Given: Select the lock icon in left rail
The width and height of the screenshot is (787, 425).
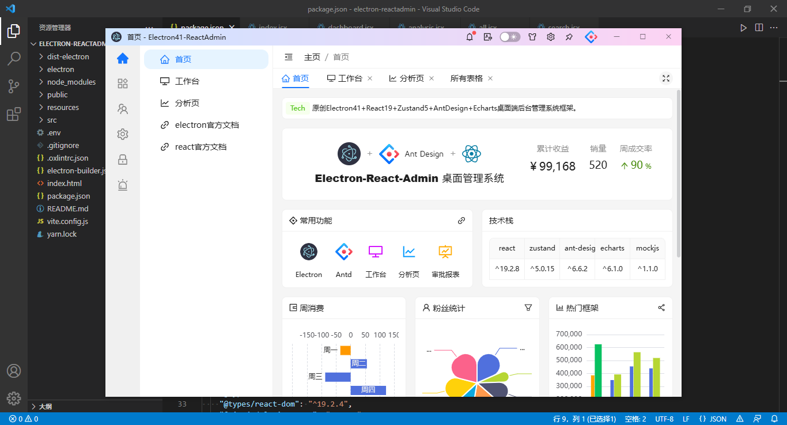Looking at the screenshot, I should click(123, 160).
